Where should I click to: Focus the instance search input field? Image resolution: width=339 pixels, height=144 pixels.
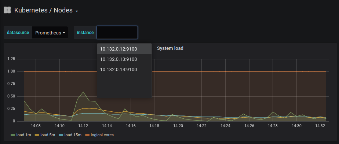pyautogui.click(x=117, y=33)
